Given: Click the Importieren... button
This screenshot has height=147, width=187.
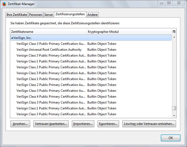Looking at the screenshot, I should click(x=83, y=124).
